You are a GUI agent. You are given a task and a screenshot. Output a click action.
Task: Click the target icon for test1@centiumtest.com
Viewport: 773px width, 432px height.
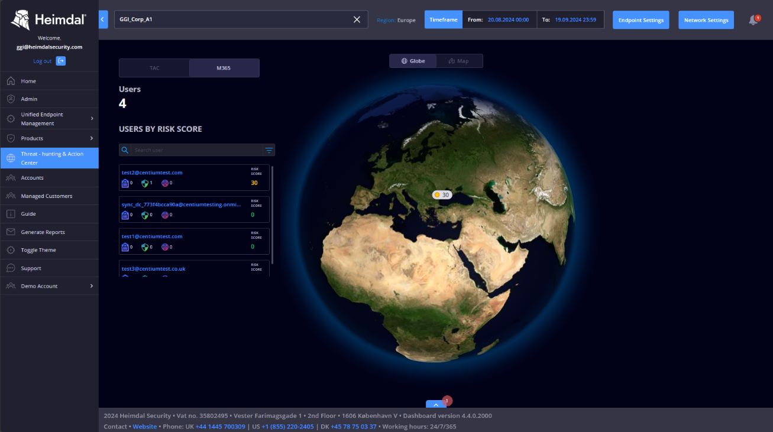(165, 247)
